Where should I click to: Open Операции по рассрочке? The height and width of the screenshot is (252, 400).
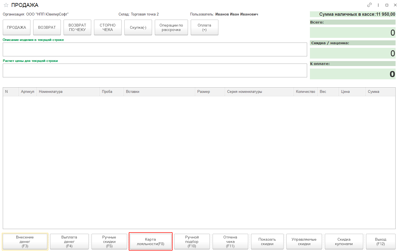pos(171,27)
